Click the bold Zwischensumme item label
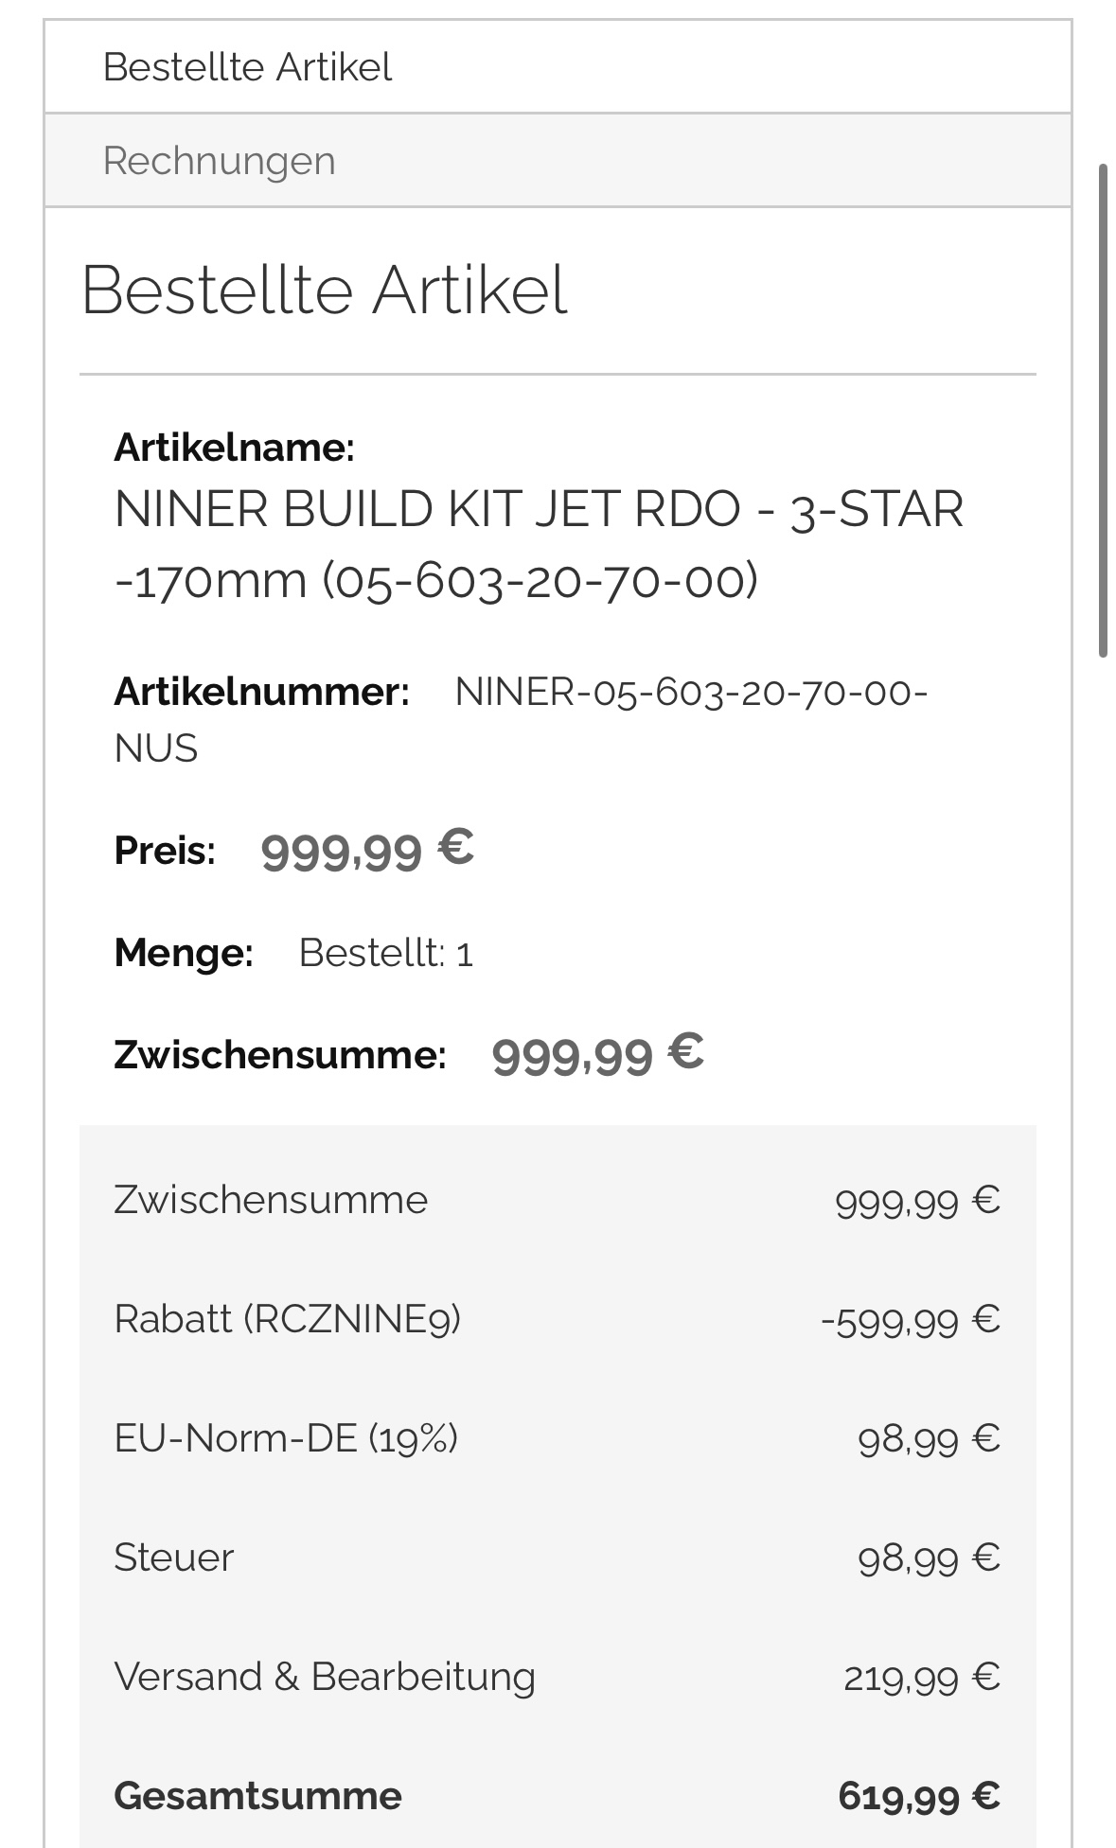Viewport: 1116px width, 1848px height. [x=279, y=1055]
